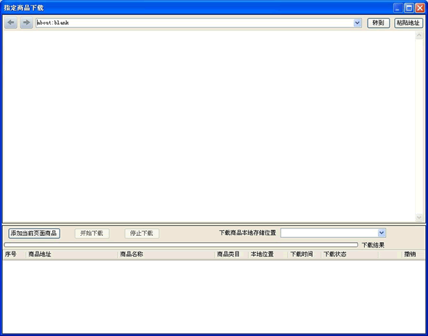Sort by the 下载状态 column header
Viewport: 428px width, 336px height.
350,254
